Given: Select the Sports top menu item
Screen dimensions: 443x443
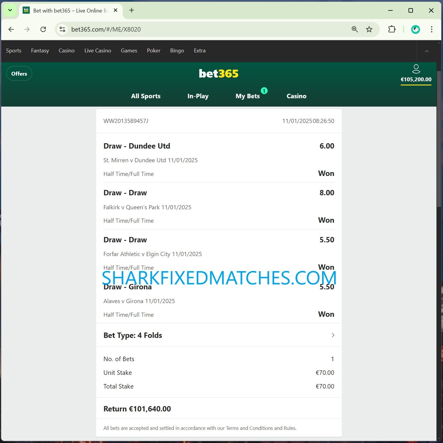Looking at the screenshot, I should [x=14, y=51].
